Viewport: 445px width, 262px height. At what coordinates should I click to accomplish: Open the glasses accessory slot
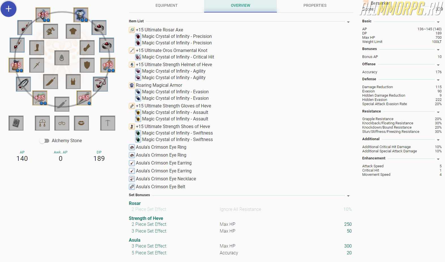pyautogui.click(x=62, y=123)
